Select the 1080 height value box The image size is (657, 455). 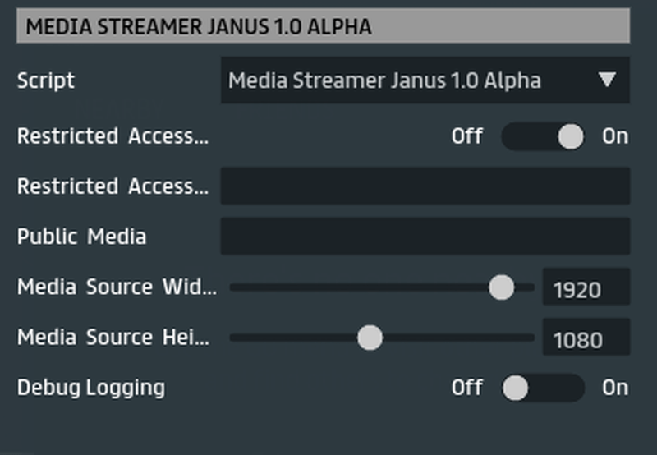click(x=586, y=338)
